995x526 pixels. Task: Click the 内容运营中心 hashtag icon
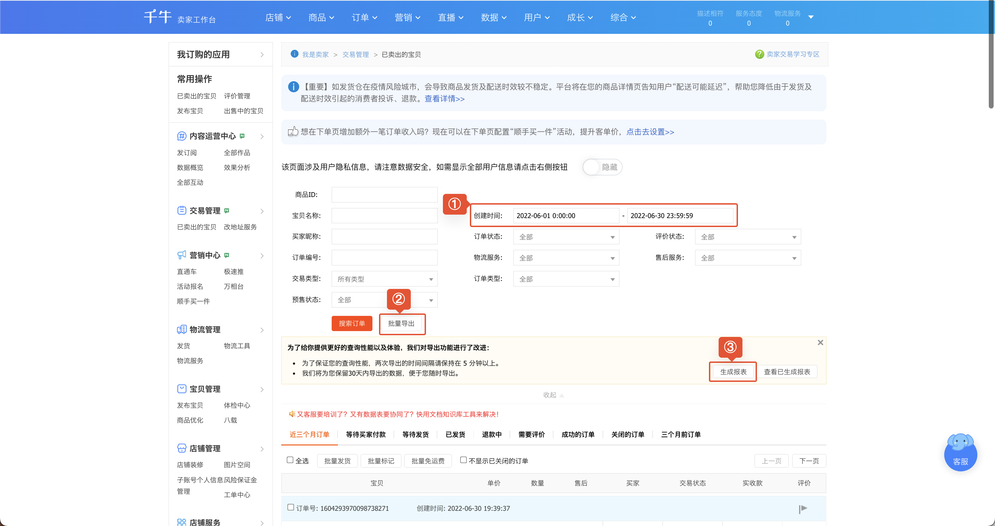[x=181, y=136]
